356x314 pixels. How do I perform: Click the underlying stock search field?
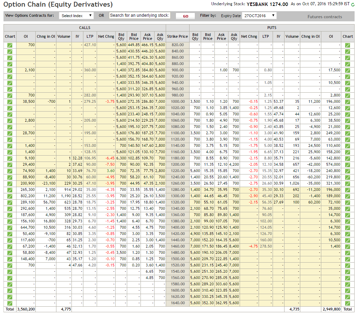click(x=139, y=15)
